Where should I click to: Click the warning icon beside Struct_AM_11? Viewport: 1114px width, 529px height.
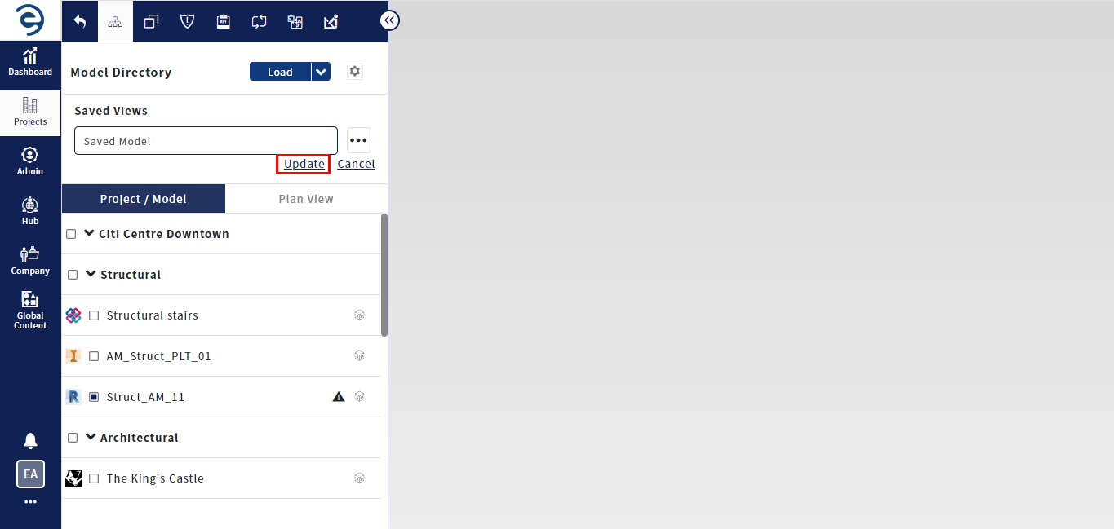click(x=339, y=397)
